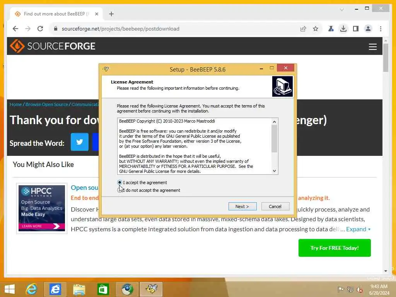This screenshot has width=396, height=297.
Task: Reload the SourceForge page
Action: pos(40,29)
